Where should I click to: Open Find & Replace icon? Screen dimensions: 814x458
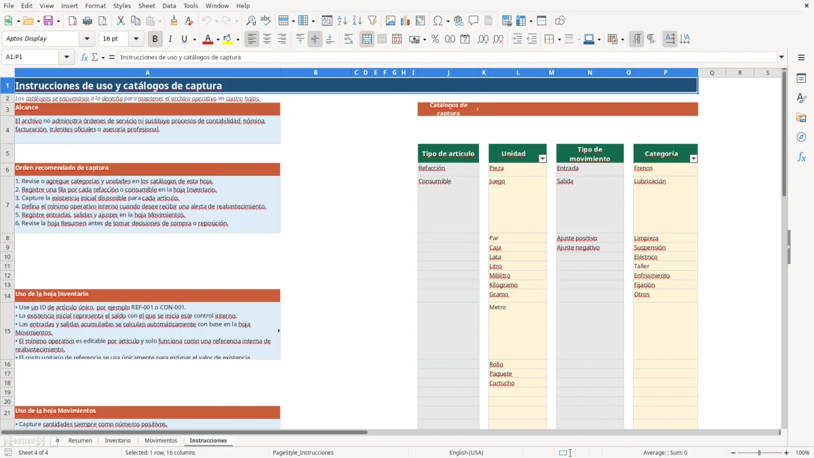pyautogui.click(x=251, y=21)
